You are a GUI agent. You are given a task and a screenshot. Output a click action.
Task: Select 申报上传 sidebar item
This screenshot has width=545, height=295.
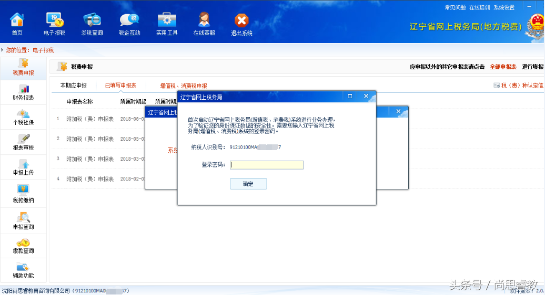click(24, 167)
